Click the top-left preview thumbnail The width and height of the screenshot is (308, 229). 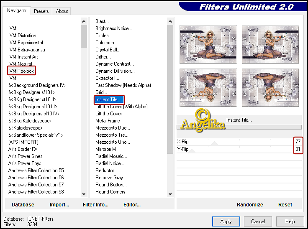coord(208,45)
